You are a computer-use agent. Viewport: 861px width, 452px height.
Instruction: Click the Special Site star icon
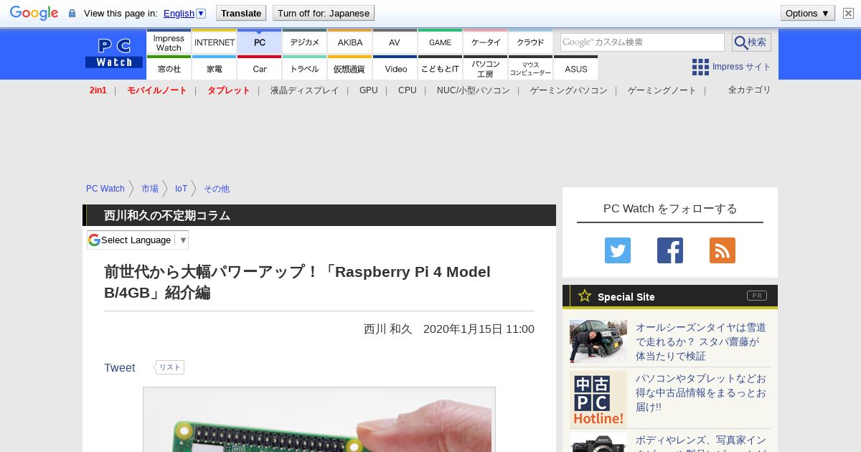(x=585, y=296)
